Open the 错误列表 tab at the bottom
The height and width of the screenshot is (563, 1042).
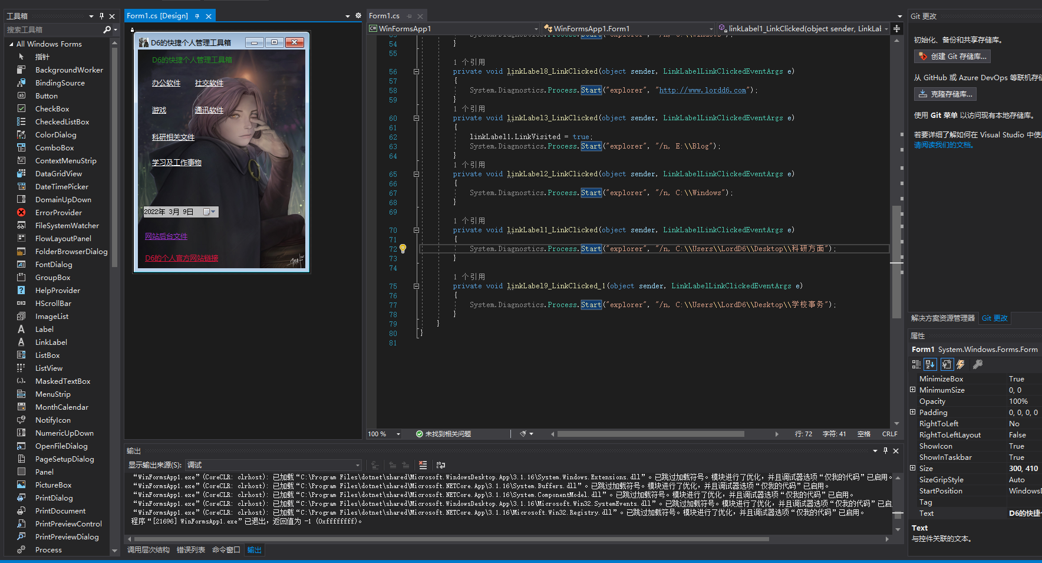190,549
